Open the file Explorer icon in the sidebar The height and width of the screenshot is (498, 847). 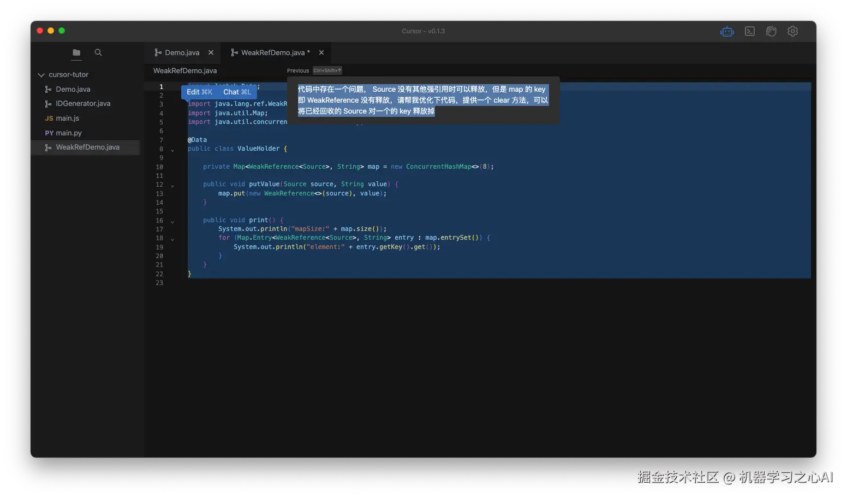75,53
